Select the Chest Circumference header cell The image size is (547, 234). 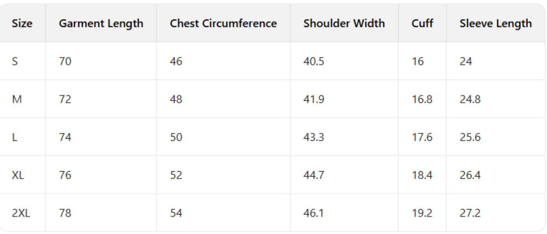(223, 23)
